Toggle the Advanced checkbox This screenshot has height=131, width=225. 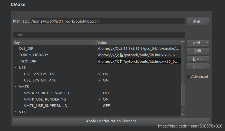(x=188, y=76)
